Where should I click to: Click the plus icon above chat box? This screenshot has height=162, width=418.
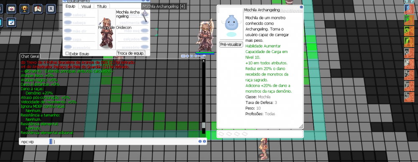click(196, 56)
